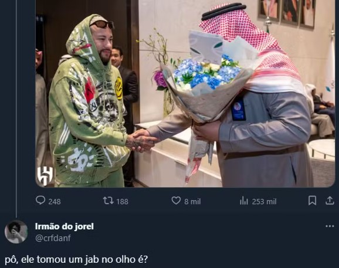Click the framed portraits in the photo

click(x=287, y=12)
